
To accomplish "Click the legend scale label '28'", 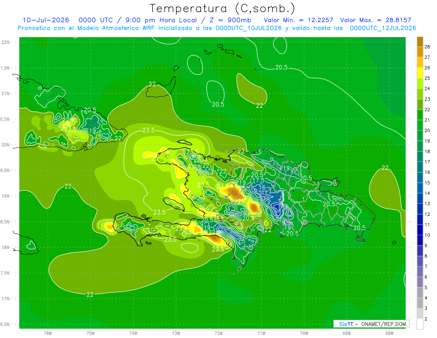I will [x=428, y=47].
